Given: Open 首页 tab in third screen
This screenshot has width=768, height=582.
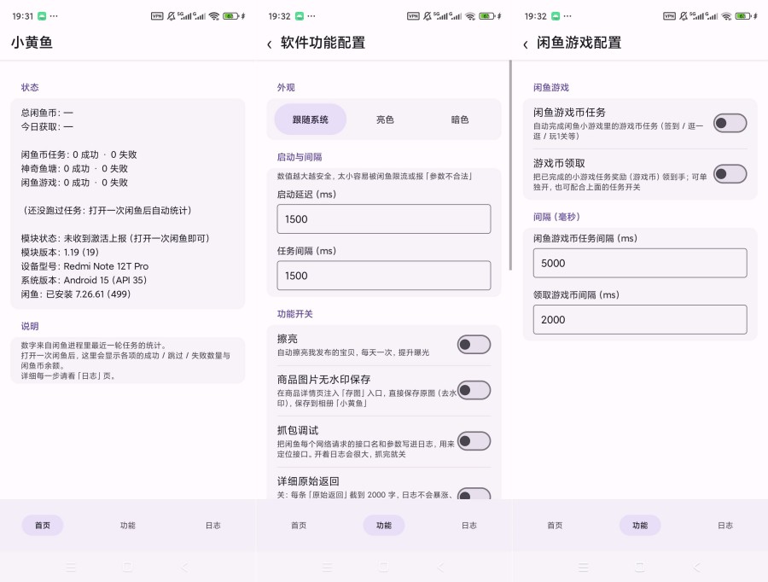Looking at the screenshot, I should tap(555, 525).
